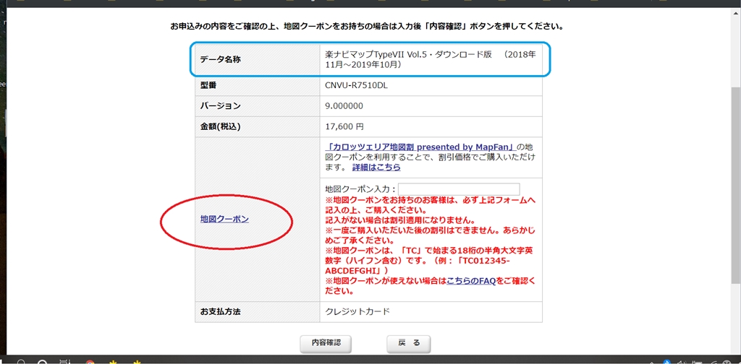Open the こちらのFAQ link
Image resolution: width=741 pixels, height=364 pixels.
coord(470,281)
